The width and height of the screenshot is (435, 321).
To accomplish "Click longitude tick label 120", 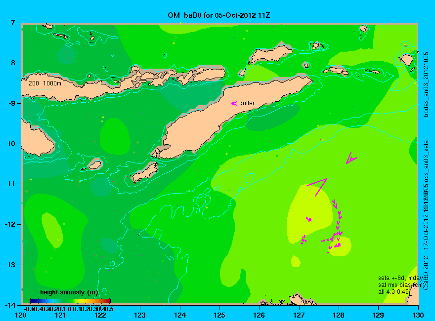I will pos(21,315).
